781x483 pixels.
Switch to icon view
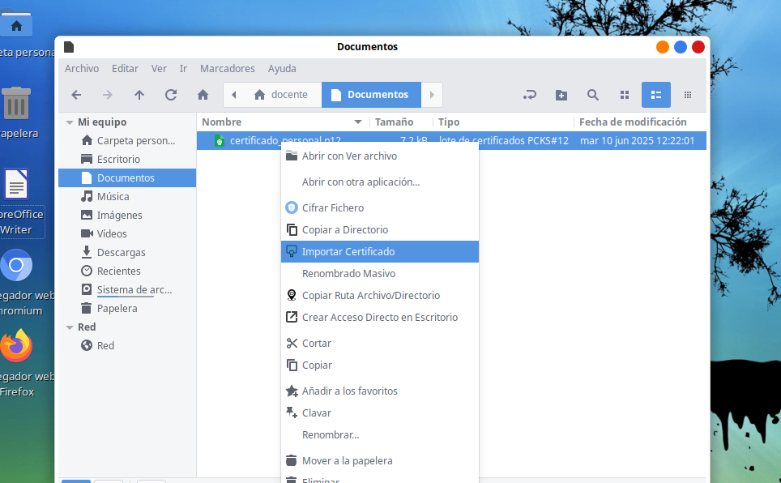pyautogui.click(x=625, y=95)
